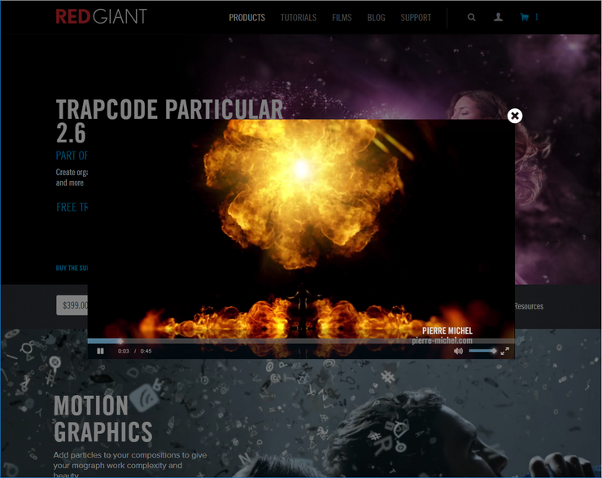Click the Part Of suite link
Viewport: 602px width, 478px height.
coord(72,156)
